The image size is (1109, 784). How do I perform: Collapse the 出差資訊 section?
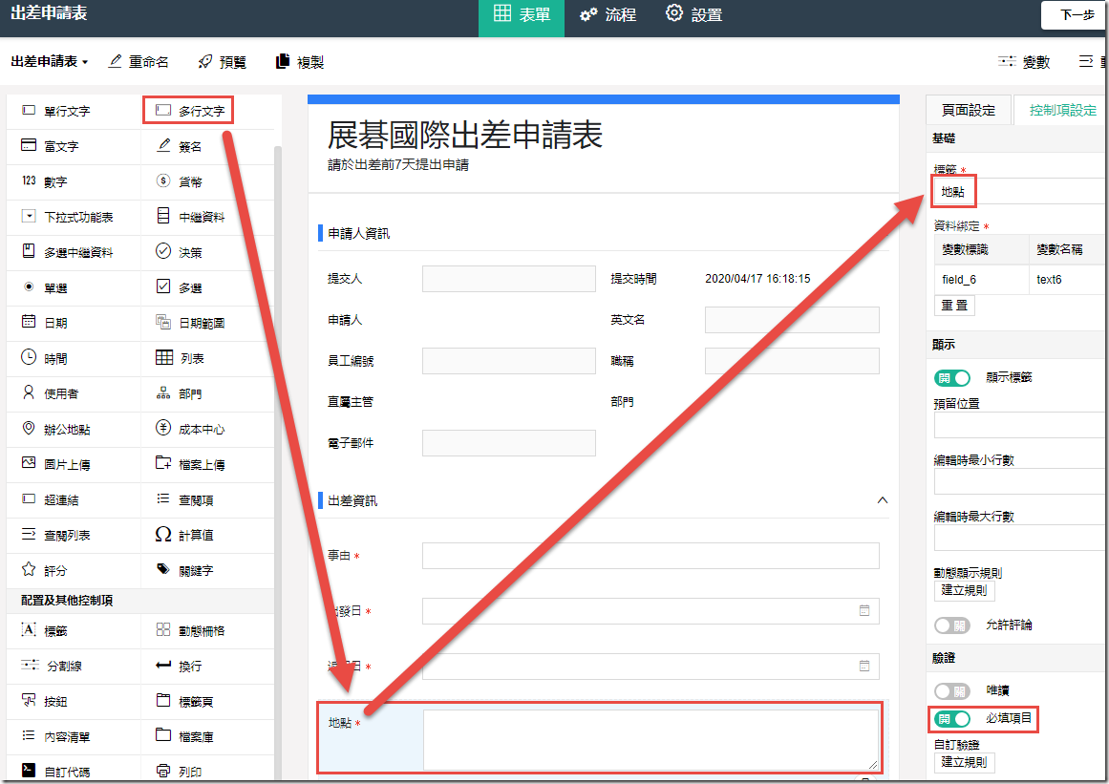coord(882,500)
